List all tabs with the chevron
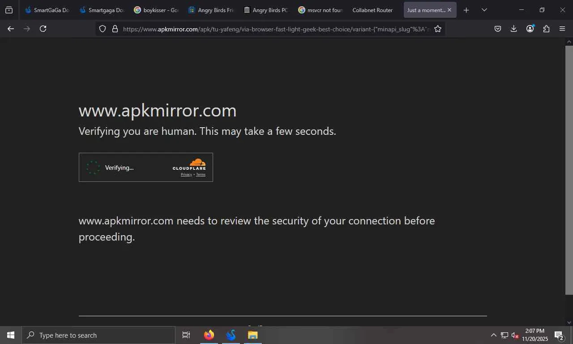573x344 pixels. (x=484, y=10)
